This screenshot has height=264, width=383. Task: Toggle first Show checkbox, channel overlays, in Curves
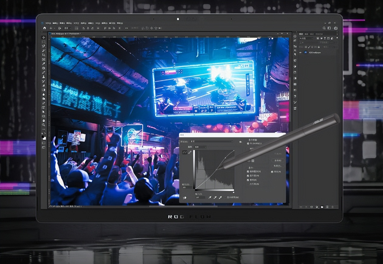(248, 172)
